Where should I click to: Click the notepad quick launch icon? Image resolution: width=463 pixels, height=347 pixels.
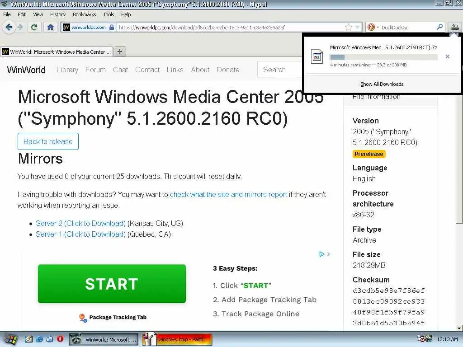pos(28,339)
